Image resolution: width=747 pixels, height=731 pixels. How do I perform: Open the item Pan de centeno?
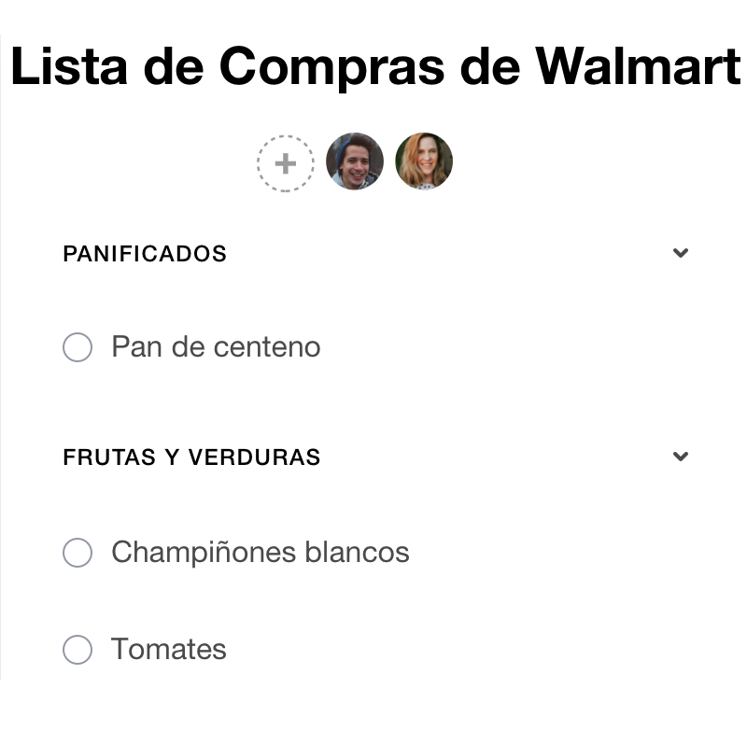[x=216, y=346]
